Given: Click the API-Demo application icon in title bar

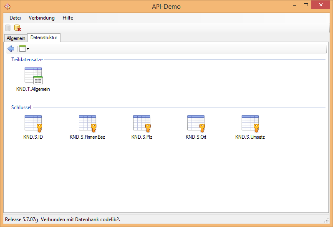Looking at the screenshot, I should pyautogui.click(x=7, y=6).
